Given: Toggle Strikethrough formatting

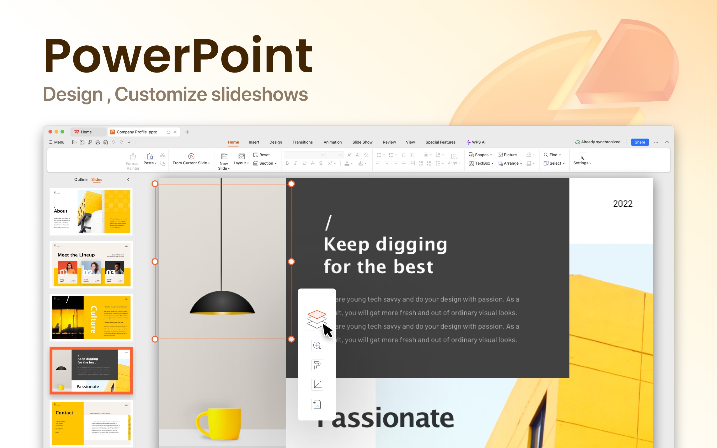Looking at the screenshot, I should (x=312, y=163).
